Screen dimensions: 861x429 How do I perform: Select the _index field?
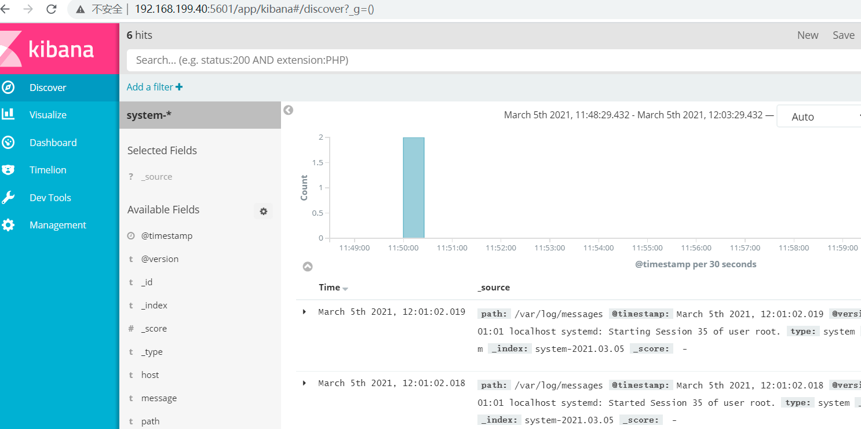(x=154, y=306)
